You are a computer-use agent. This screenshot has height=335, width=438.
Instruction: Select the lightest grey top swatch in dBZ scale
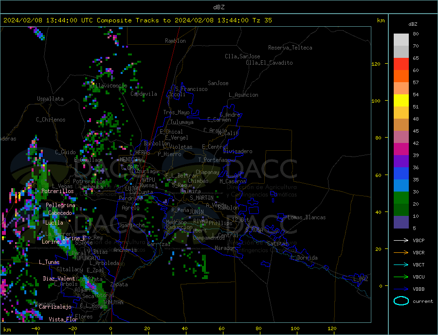401,40
